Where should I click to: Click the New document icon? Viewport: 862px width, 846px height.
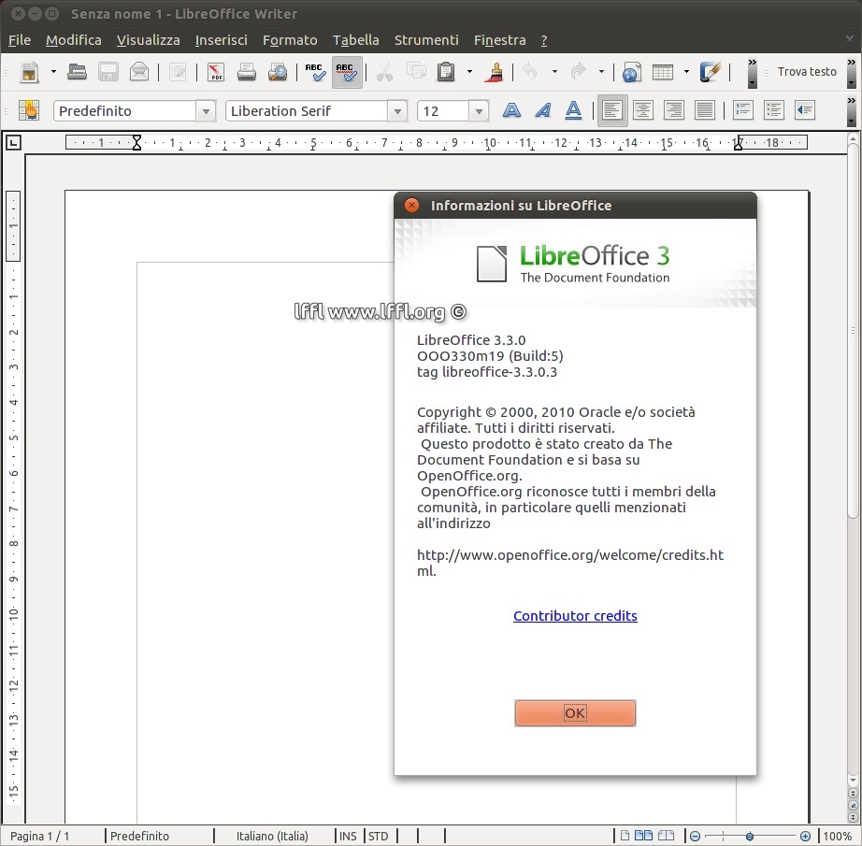tap(29, 72)
